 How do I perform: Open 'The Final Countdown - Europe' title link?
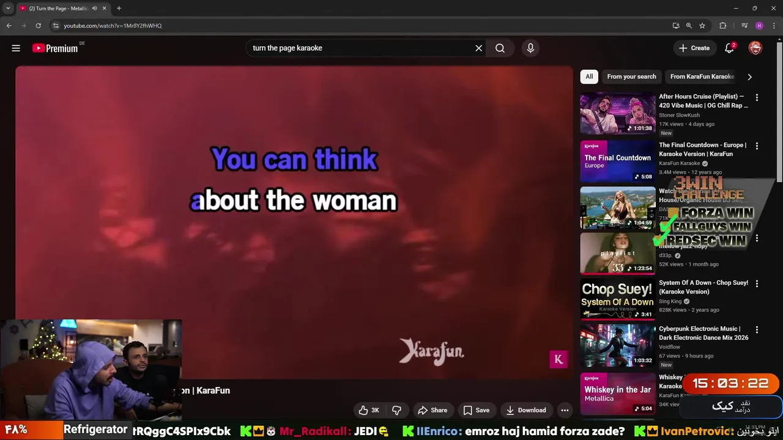(702, 150)
